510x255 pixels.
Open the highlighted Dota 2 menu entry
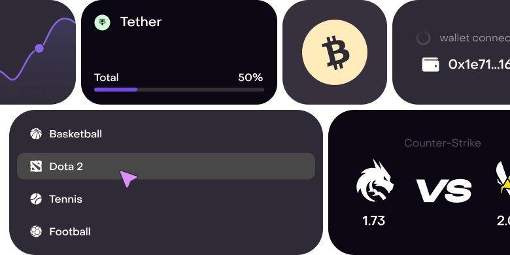coord(166,166)
